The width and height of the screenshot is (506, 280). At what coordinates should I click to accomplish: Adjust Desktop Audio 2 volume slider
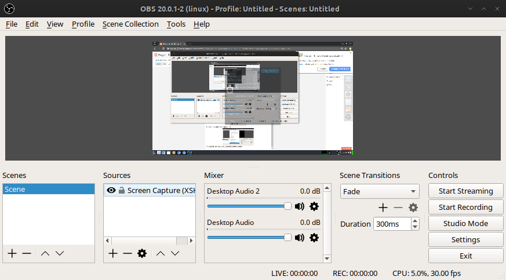(x=249, y=206)
